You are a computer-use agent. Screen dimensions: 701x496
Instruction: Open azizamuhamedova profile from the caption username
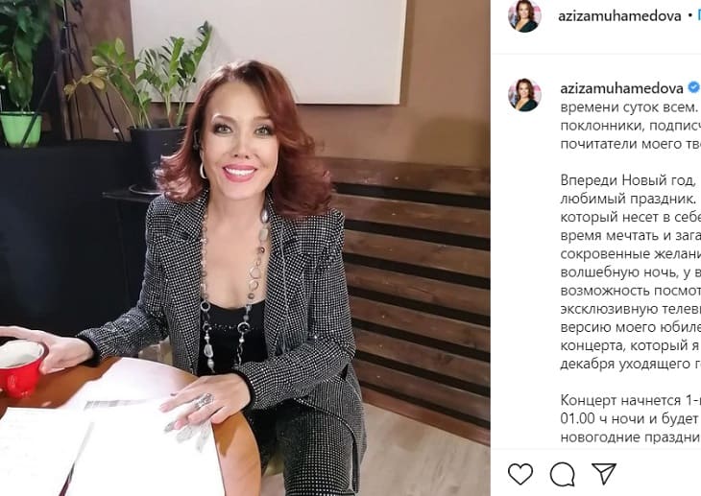(x=621, y=88)
